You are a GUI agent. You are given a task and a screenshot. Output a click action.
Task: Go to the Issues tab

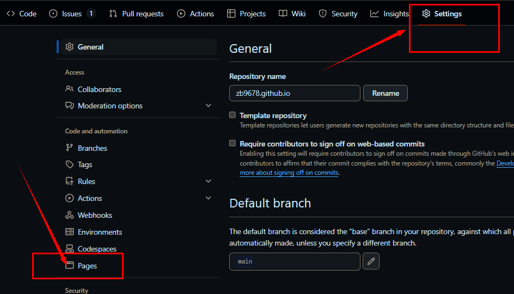(72, 14)
